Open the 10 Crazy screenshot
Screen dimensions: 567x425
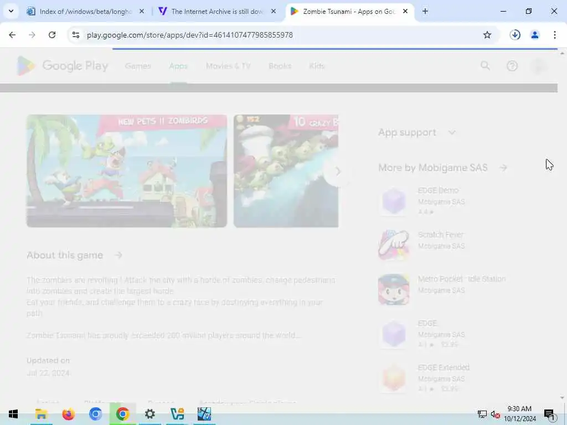click(286, 171)
